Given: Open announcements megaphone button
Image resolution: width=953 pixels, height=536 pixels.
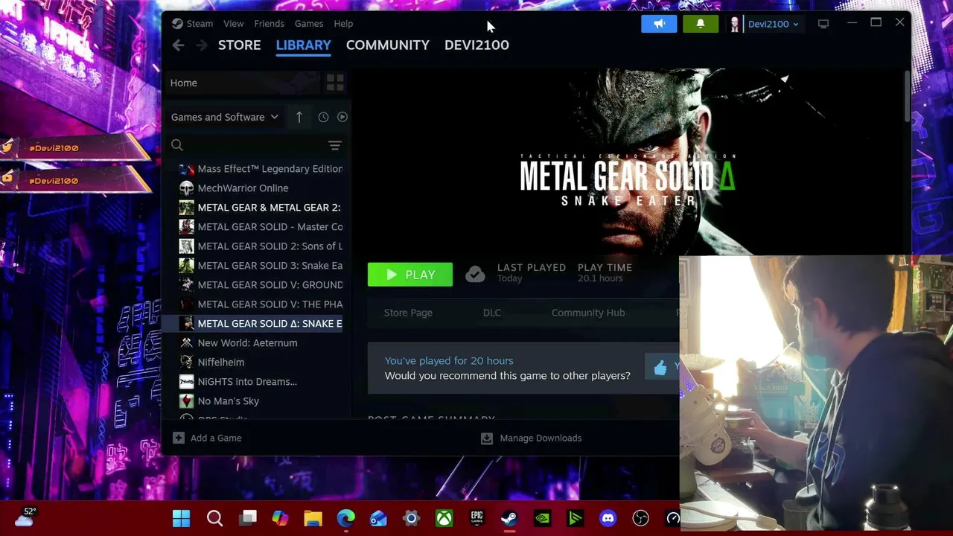Looking at the screenshot, I should 659,24.
